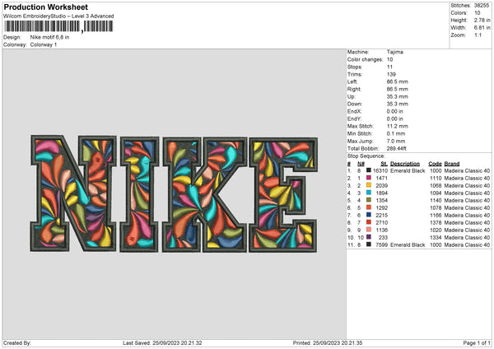This screenshot has height=349, width=494.
Task: Select the red swatch in the 2710 stitch row
Action: coord(368,222)
